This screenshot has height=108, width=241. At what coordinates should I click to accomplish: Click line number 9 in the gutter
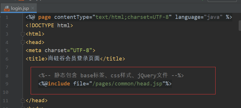(x=7, y=84)
